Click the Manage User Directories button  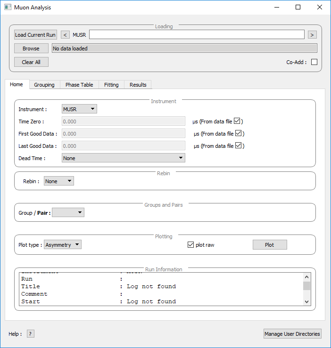[x=292, y=334]
